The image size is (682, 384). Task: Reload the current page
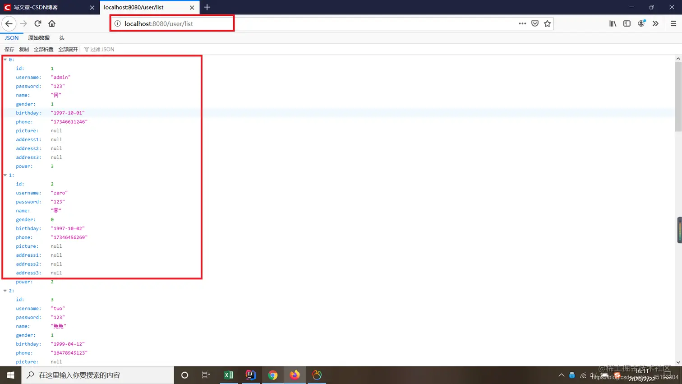[38, 23]
